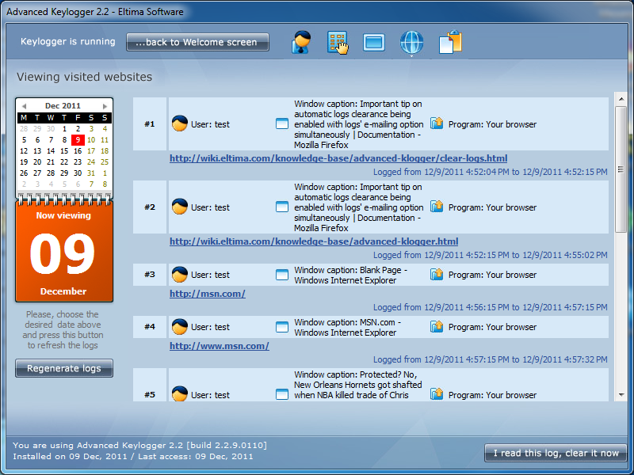Click the visited websites globe icon
The image size is (634, 475).
pyautogui.click(x=411, y=42)
